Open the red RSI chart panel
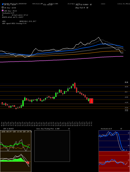The width and height of the screenshot is (130, 172). click(x=114, y=162)
